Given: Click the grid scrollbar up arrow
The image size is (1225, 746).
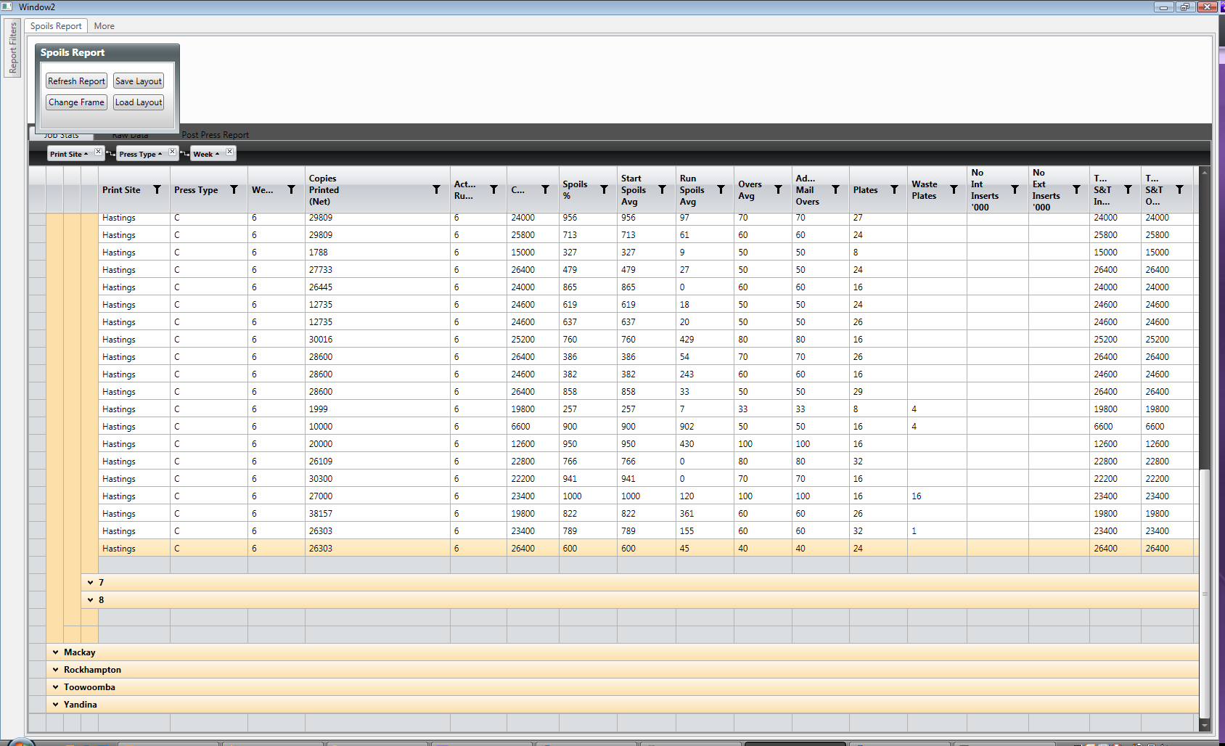Looking at the screenshot, I should point(1205,172).
